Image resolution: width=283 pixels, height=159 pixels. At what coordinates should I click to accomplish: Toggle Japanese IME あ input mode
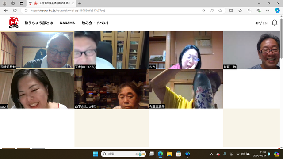(231, 154)
